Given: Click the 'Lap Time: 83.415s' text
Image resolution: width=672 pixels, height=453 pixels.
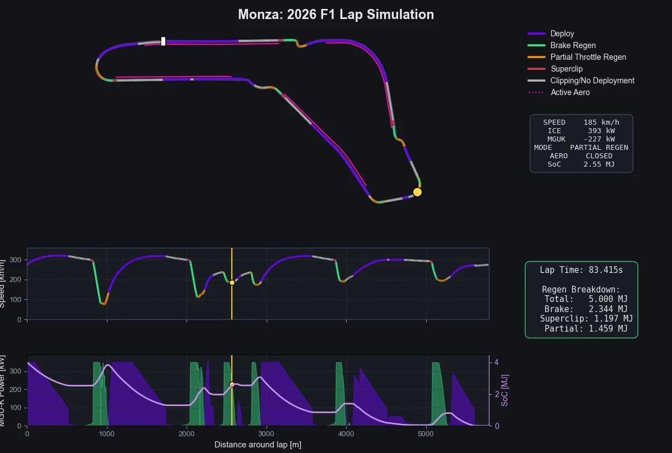Looking at the screenshot, I should coord(581,270).
